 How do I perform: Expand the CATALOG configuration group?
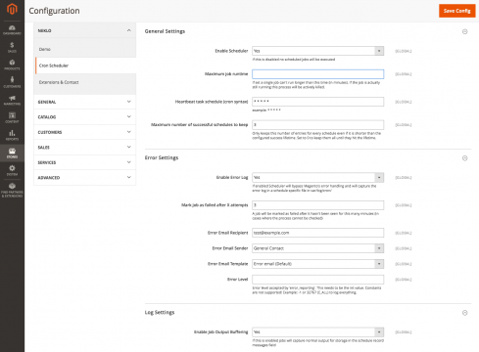[85, 117]
